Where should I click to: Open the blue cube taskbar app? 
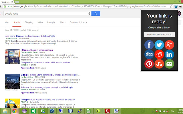click(70, 111)
